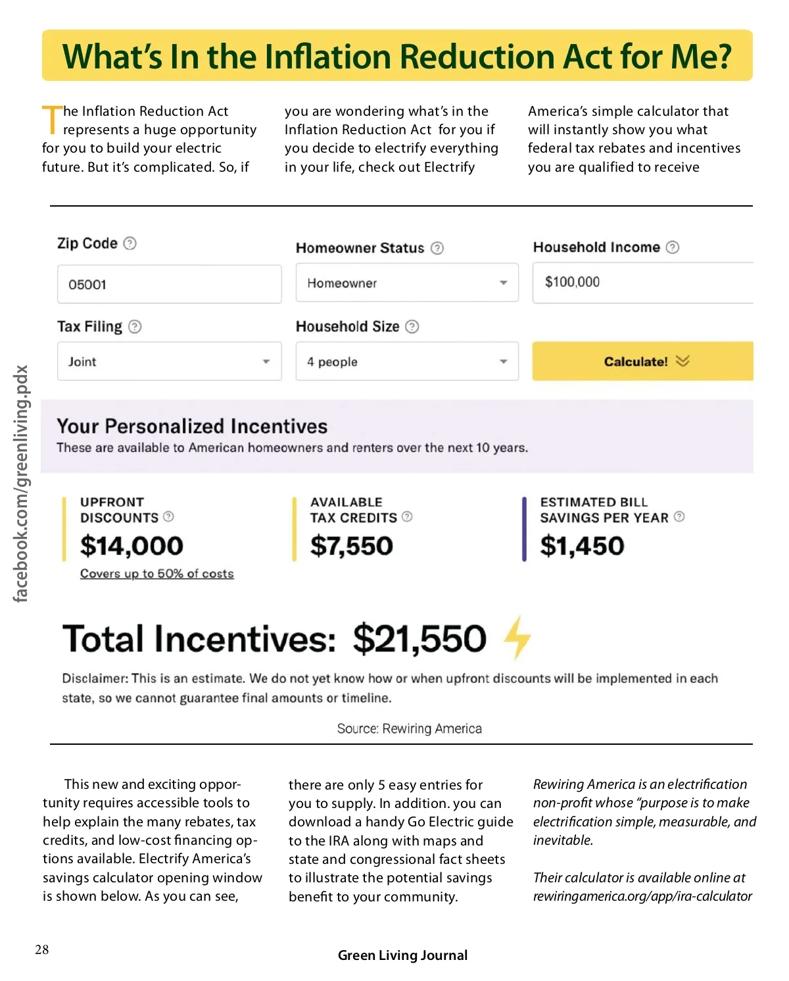The width and height of the screenshot is (789, 981).
Task: Click the rewiringamerica.org/app/ira-calculator link text
Action: coord(642,896)
